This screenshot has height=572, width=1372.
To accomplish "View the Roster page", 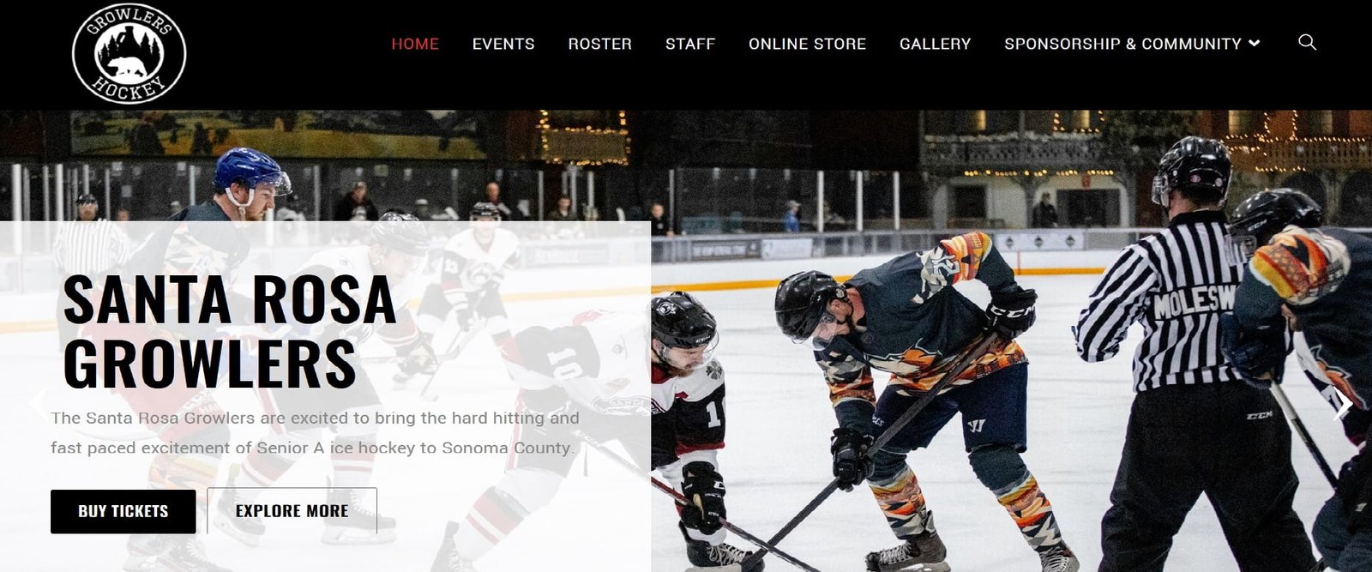I will (599, 44).
